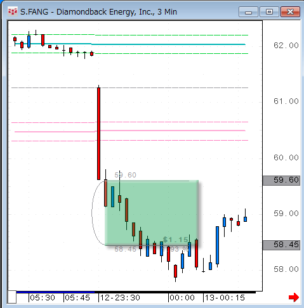Click the 05:30 time axis label
Image resolution: width=304 pixels, height=308 pixels.
43,298
